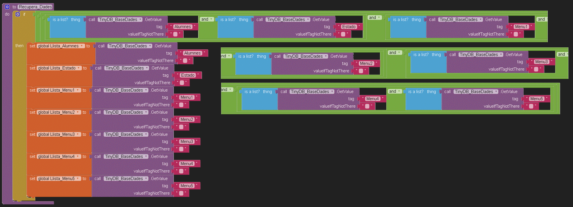This screenshot has width=573, height=207.
Task: Open TinyDB_BaseDades dropdown in set Llista_Menu5 block
Action: pyautogui.click(x=146, y=179)
